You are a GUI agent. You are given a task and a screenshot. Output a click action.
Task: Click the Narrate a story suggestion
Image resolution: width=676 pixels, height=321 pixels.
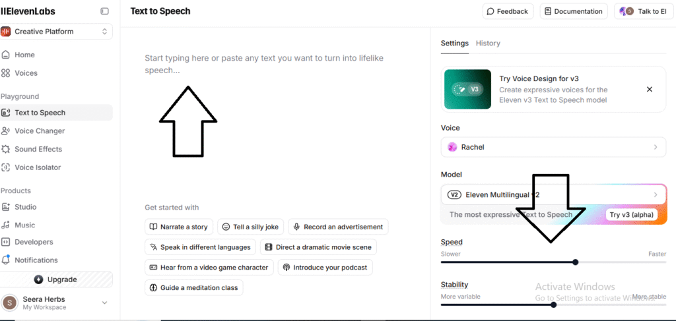click(x=178, y=227)
